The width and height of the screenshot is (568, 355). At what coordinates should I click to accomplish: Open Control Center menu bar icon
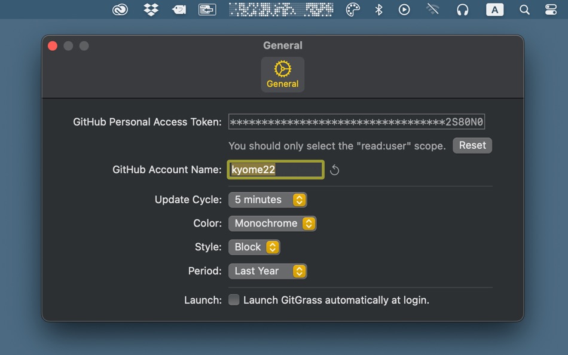(551, 10)
